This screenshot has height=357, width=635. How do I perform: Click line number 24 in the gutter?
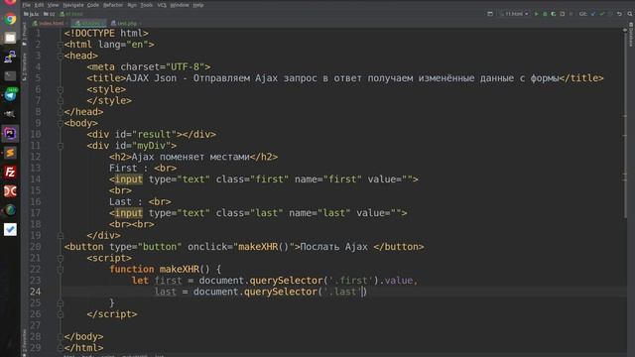click(36, 292)
